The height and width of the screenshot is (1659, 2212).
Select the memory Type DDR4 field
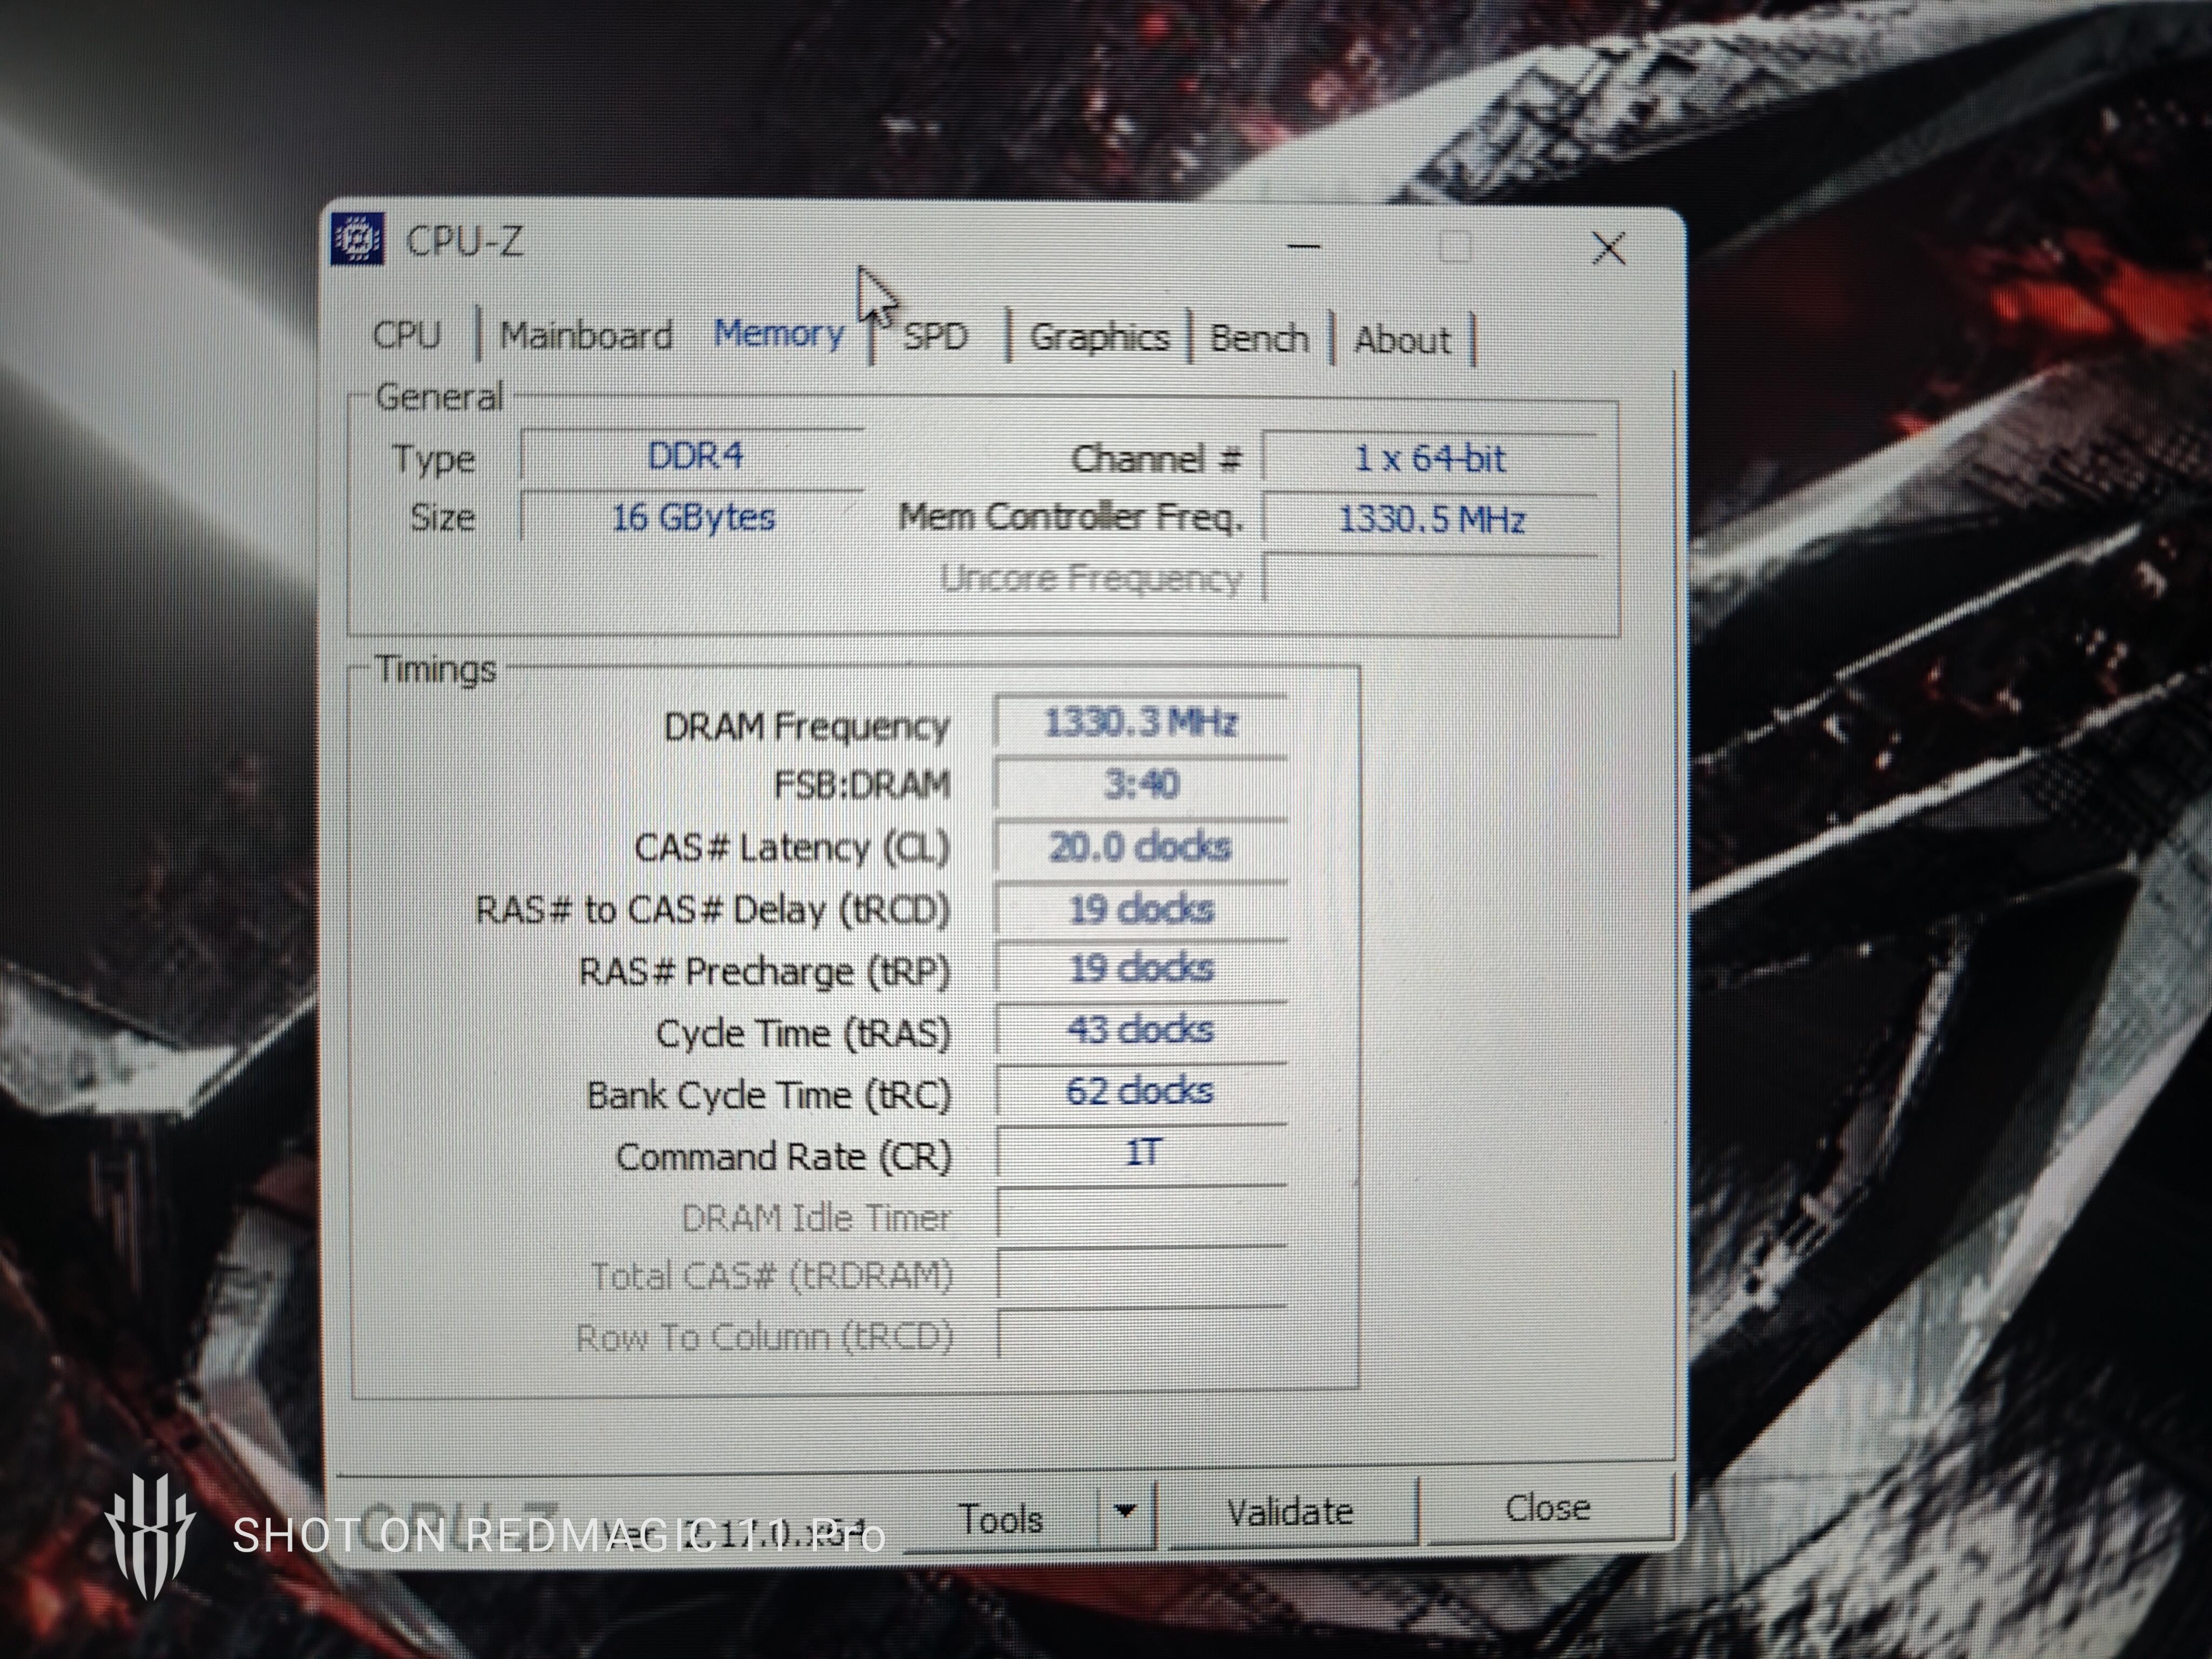pos(694,457)
